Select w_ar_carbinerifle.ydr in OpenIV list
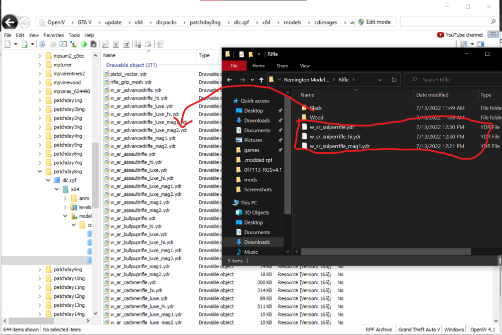Image resolution: width=502 pixels, height=335 pixels. [x=133, y=282]
